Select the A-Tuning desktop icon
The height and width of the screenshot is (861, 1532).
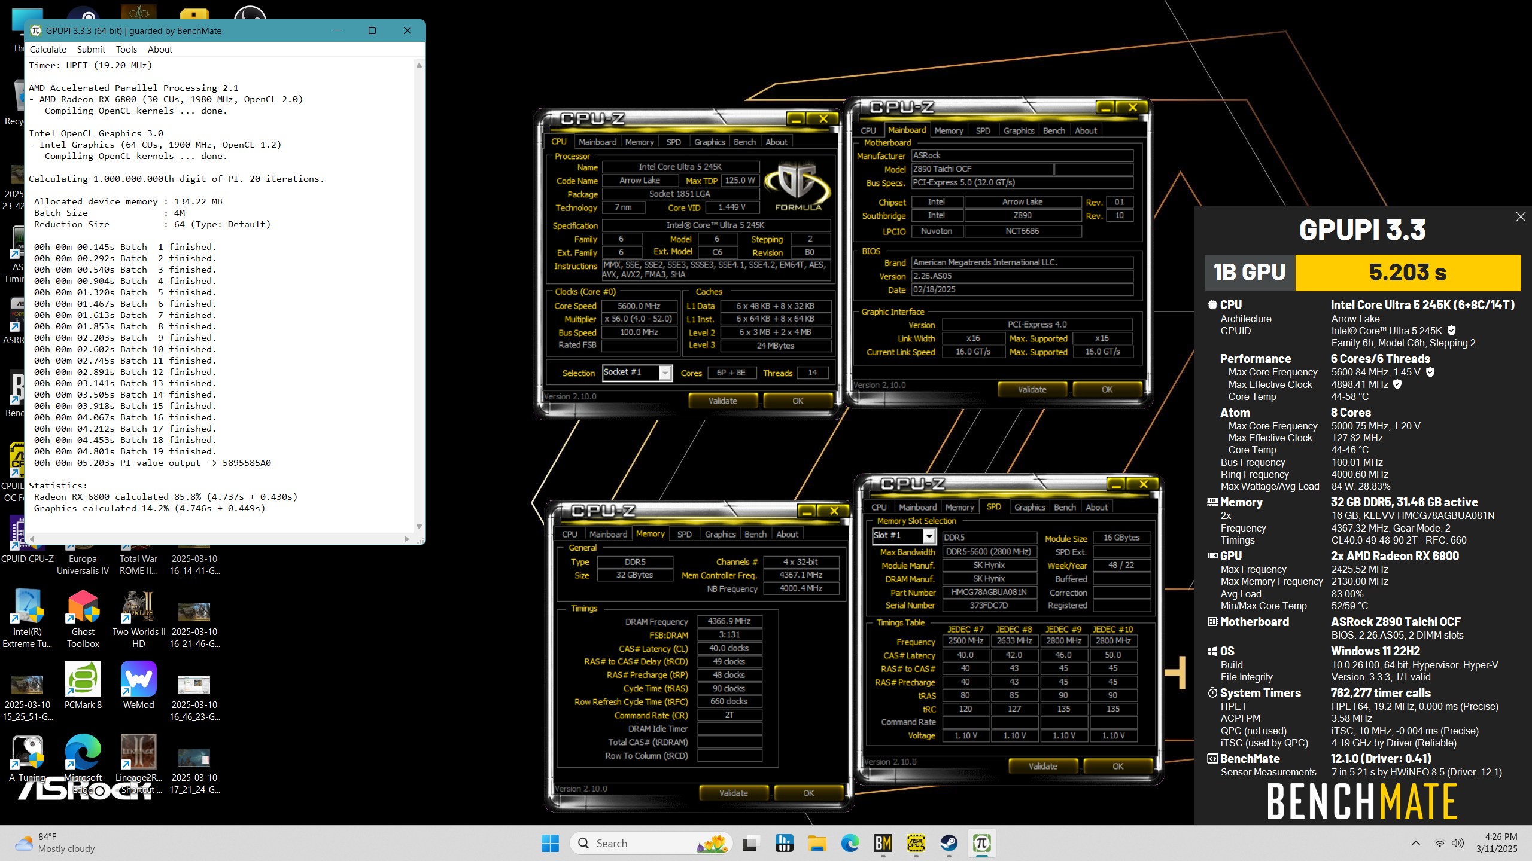[28, 759]
